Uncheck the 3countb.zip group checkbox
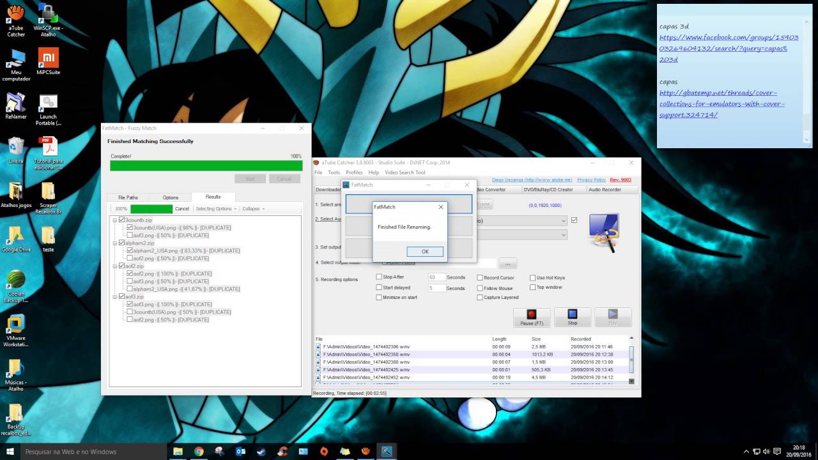 (121, 220)
